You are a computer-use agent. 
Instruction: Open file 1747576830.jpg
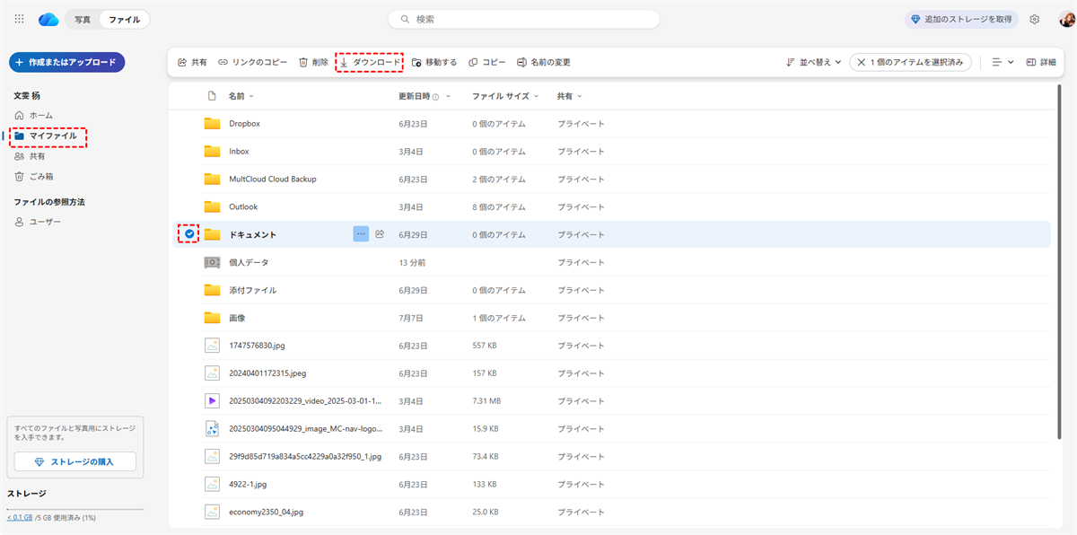coord(257,346)
